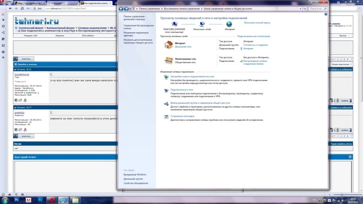
Task: Click Технический форум breadcrumb link
Action: (31, 28)
